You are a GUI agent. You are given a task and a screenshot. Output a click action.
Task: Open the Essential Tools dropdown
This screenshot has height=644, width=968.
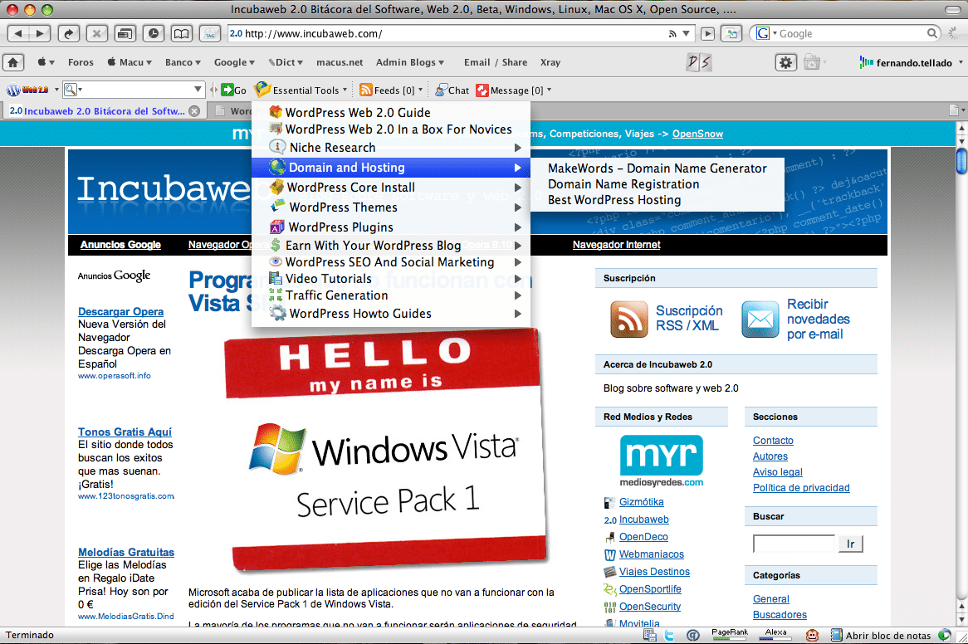(301, 90)
